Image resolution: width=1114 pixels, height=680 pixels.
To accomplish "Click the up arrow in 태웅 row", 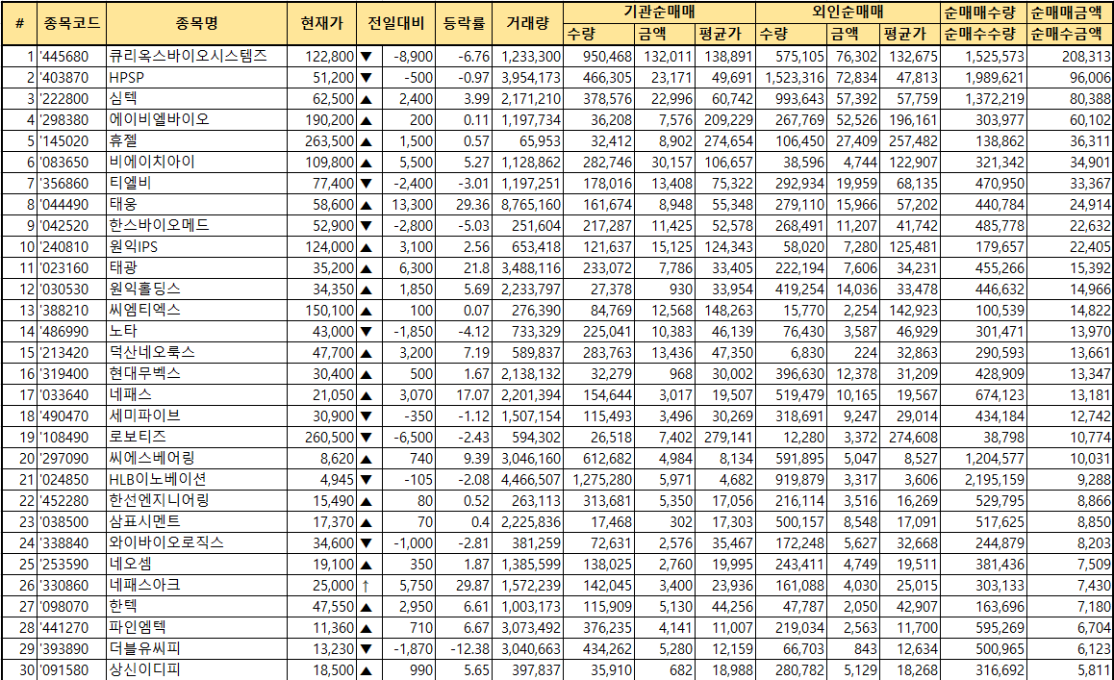I will (x=366, y=206).
